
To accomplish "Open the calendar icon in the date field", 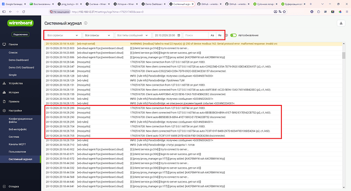I will [x=179, y=35].
